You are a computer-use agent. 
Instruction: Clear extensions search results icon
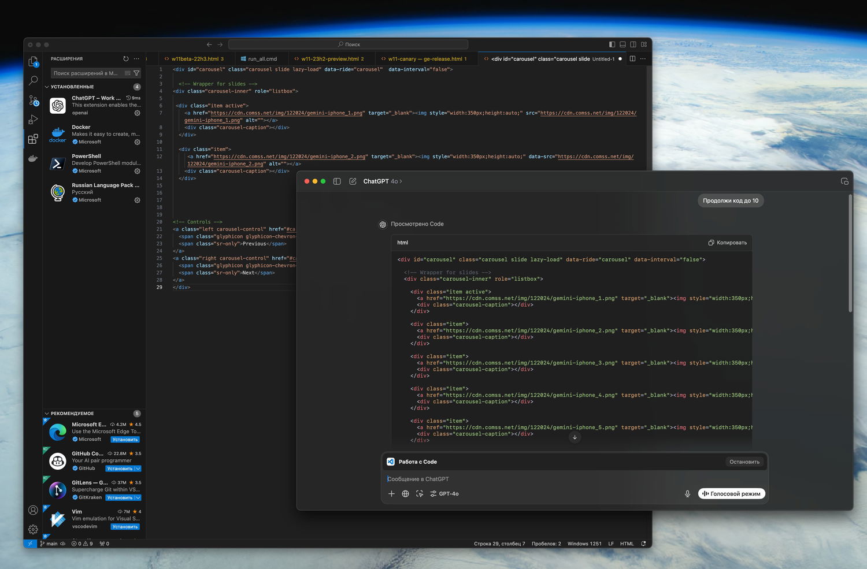(x=128, y=73)
